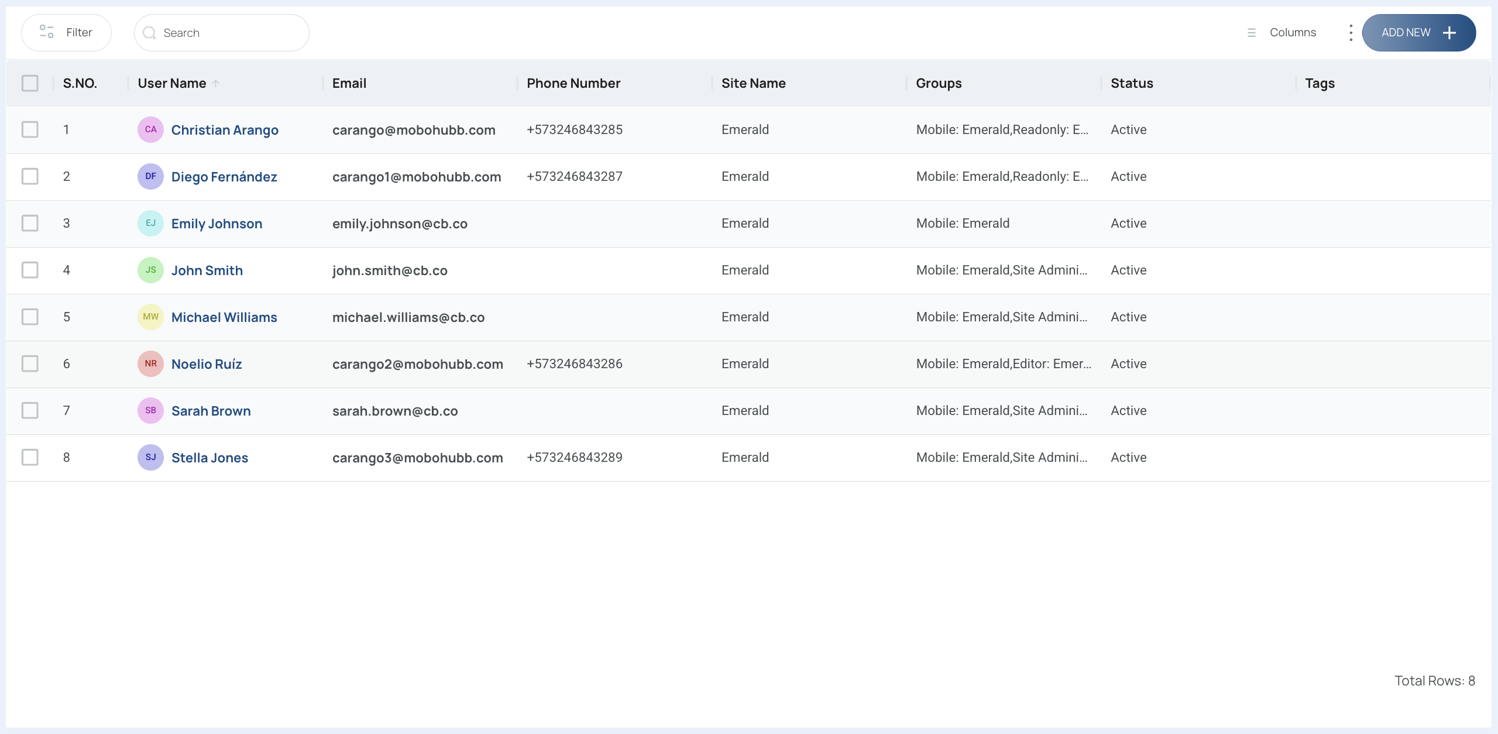Click the Columns list icon

pyautogui.click(x=1252, y=33)
